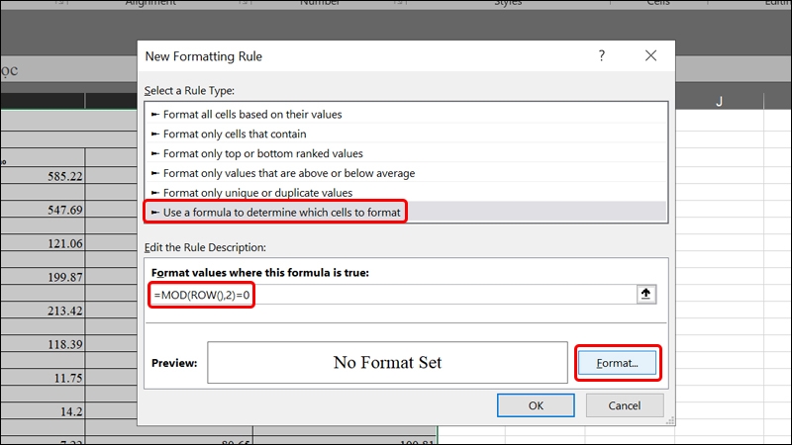
Task: Choose 'Use a formula to determine which cells to format'
Action: coord(406,213)
